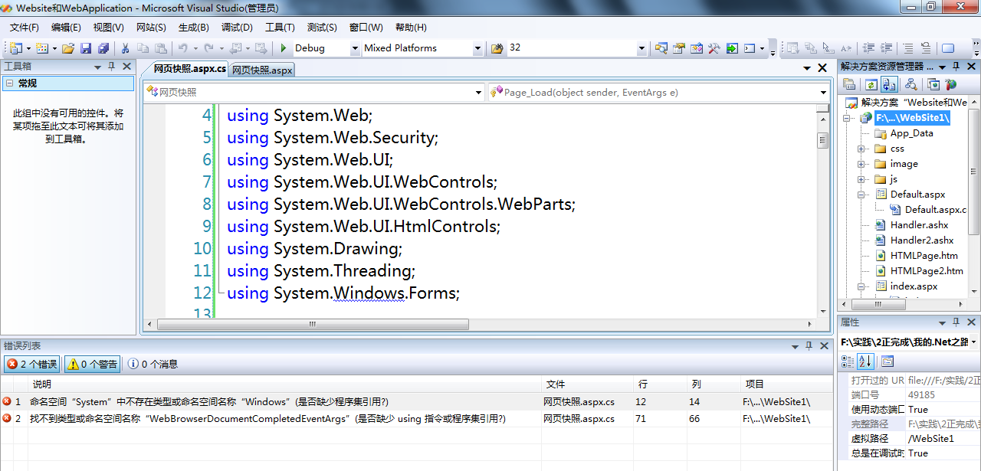Save the current file with the disk icon
Viewport: 981px width, 471px height.
tap(85, 48)
